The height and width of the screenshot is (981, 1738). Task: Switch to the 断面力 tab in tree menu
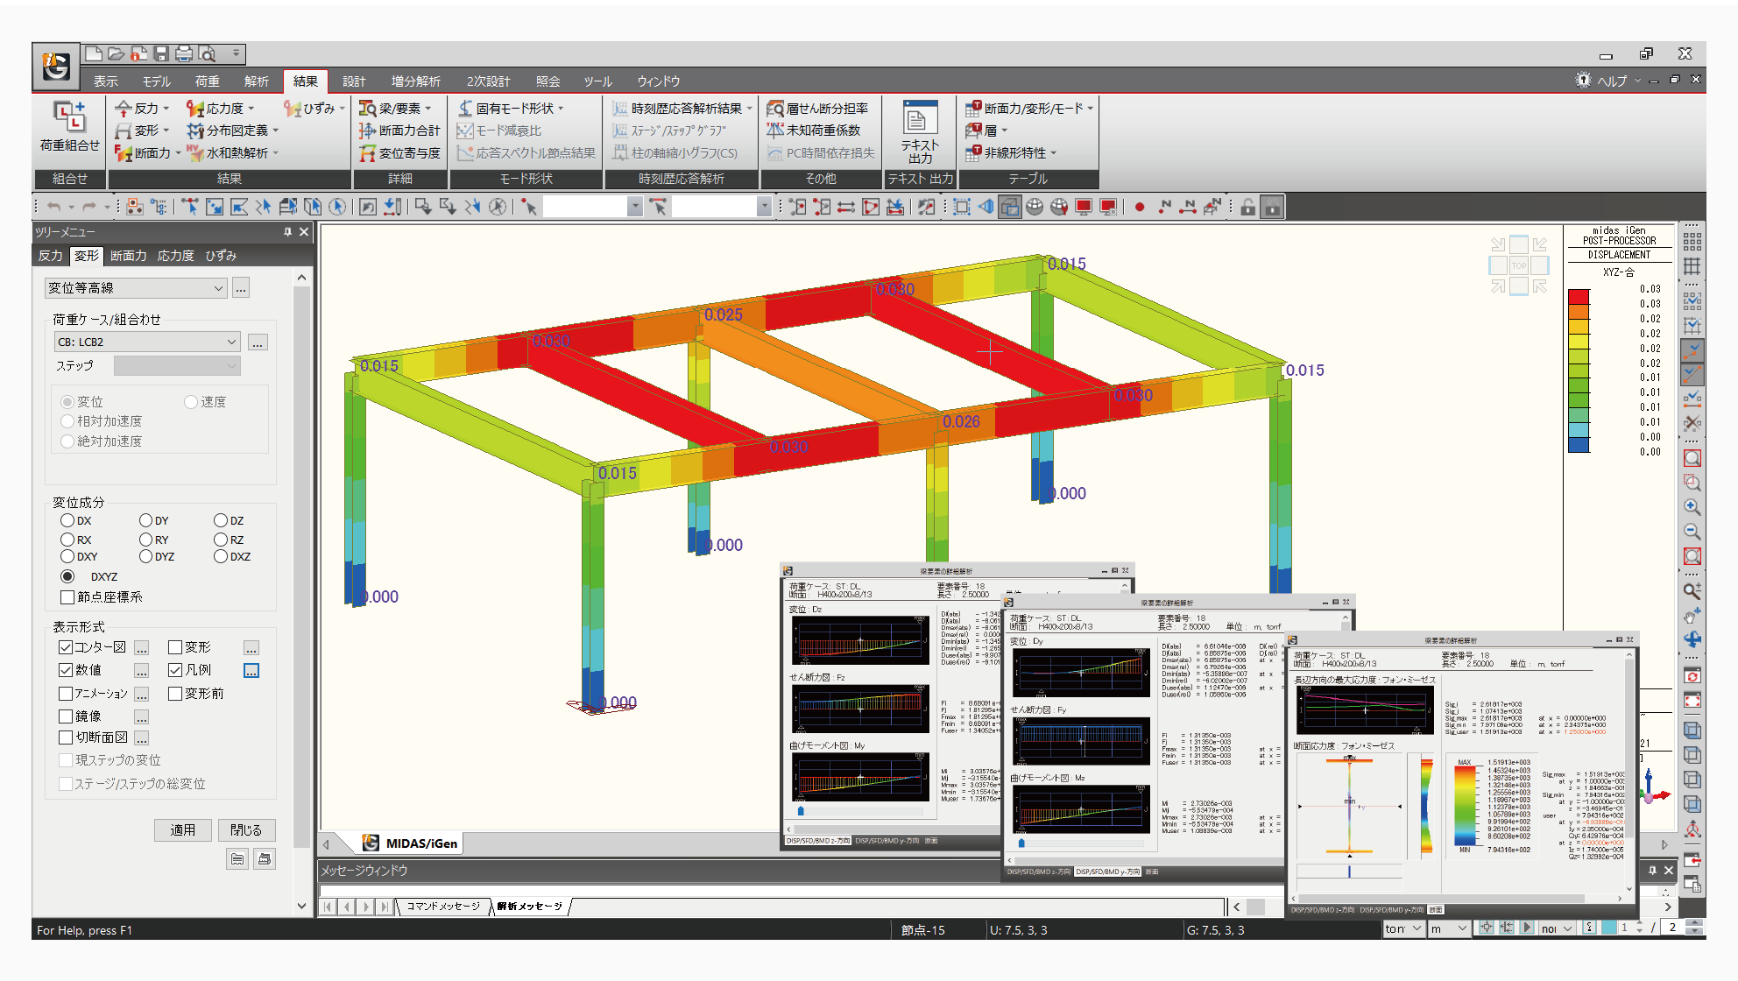click(128, 256)
